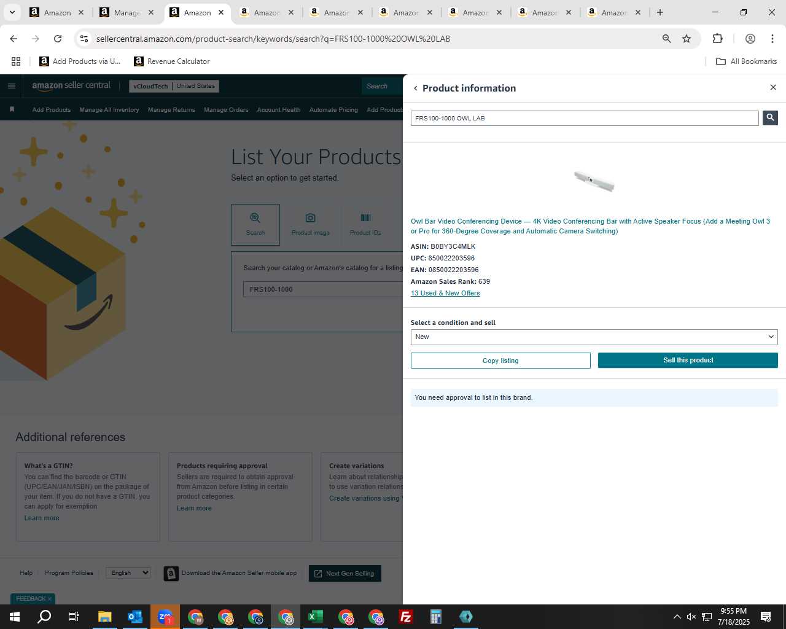Click Download the Amazon Seller mobile app
786x629 pixels.
tap(231, 573)
